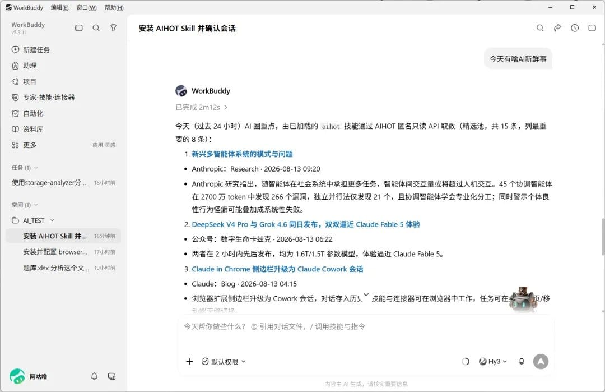Click 公众号: 数字生命卡兹克 source line

pos(262,239)
